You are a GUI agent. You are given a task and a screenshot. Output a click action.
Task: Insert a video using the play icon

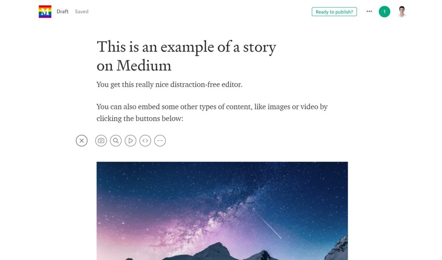click(x=130, y=141)
